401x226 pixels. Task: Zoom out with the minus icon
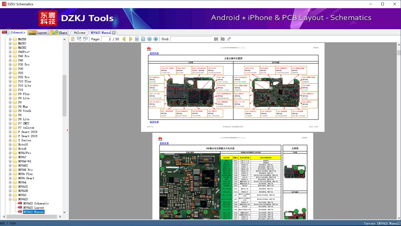point(149,39)
